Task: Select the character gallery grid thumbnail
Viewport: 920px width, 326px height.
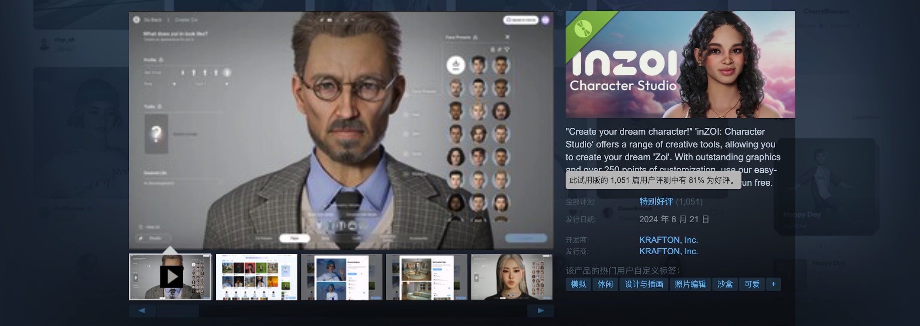Action: [x=256, y=277]
